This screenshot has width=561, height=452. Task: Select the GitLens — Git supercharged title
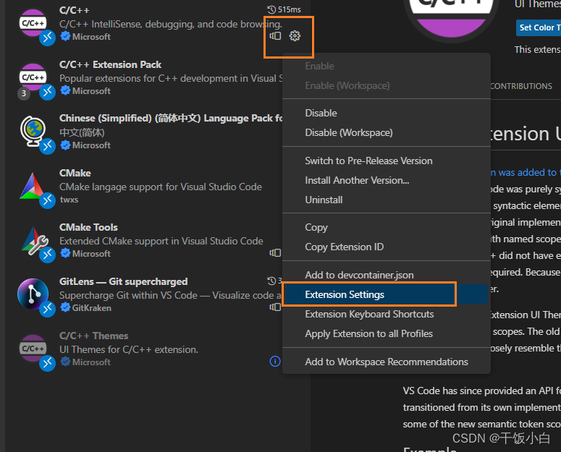(124, 282)
